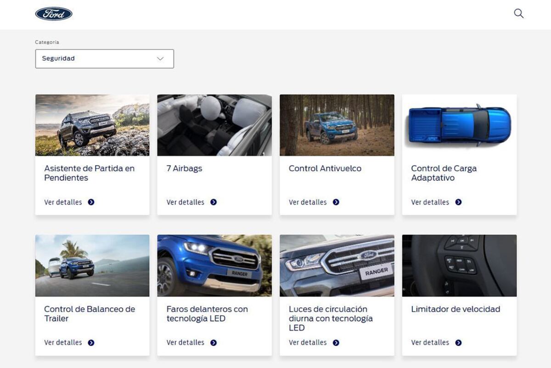Select the Faros delanteros con tecnología LED title
This screenshot has height=368, width=551.
pos(207,313)
